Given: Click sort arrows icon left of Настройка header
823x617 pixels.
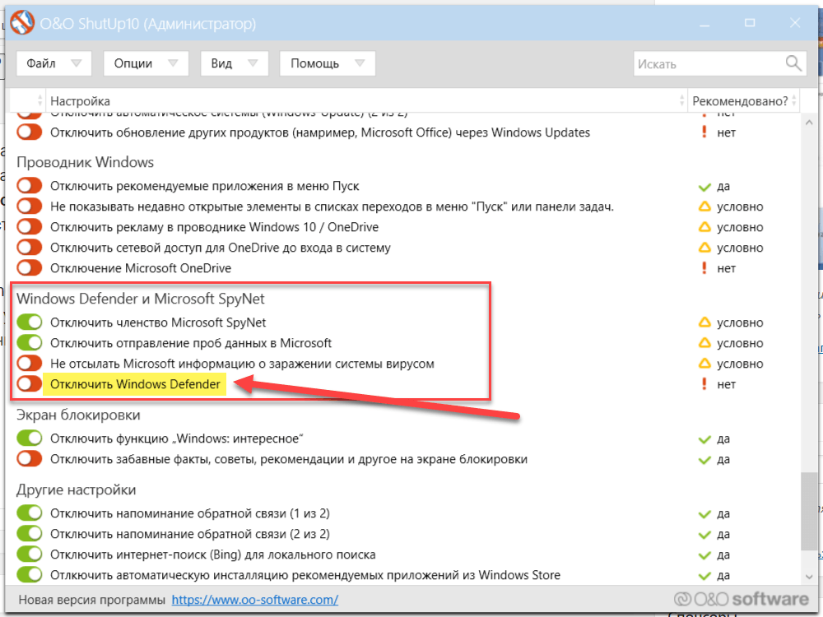Looking at the screenshot, I should click(40, 100).
